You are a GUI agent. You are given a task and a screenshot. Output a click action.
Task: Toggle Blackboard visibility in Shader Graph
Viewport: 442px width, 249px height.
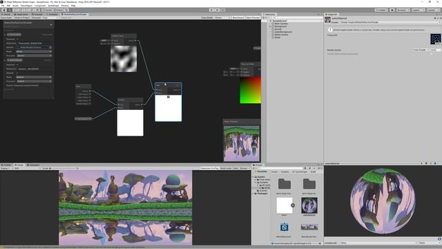point(238,17)
